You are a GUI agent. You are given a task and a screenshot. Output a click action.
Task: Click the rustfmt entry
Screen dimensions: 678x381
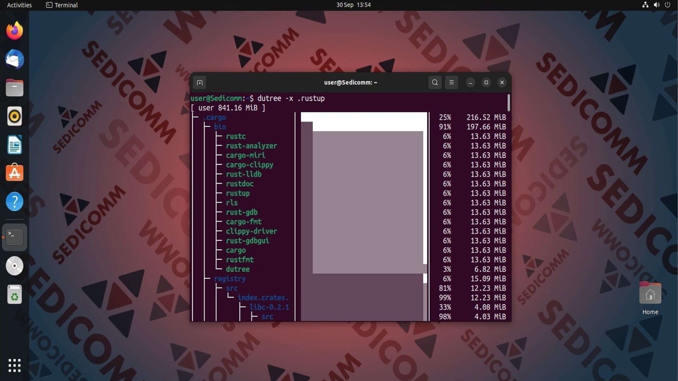239,260
